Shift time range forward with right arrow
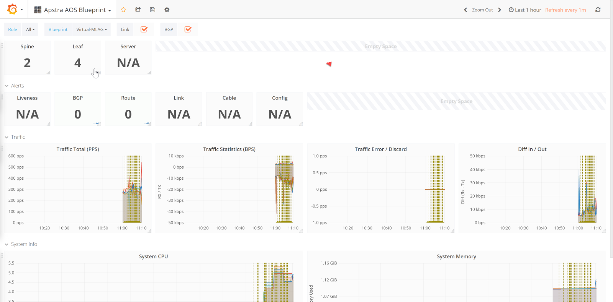The width and height of the screenshot is (613, 302). [x=500, y=10]
